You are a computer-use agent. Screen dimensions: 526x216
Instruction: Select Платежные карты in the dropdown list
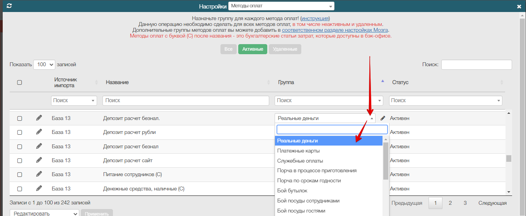pos(329,151)
